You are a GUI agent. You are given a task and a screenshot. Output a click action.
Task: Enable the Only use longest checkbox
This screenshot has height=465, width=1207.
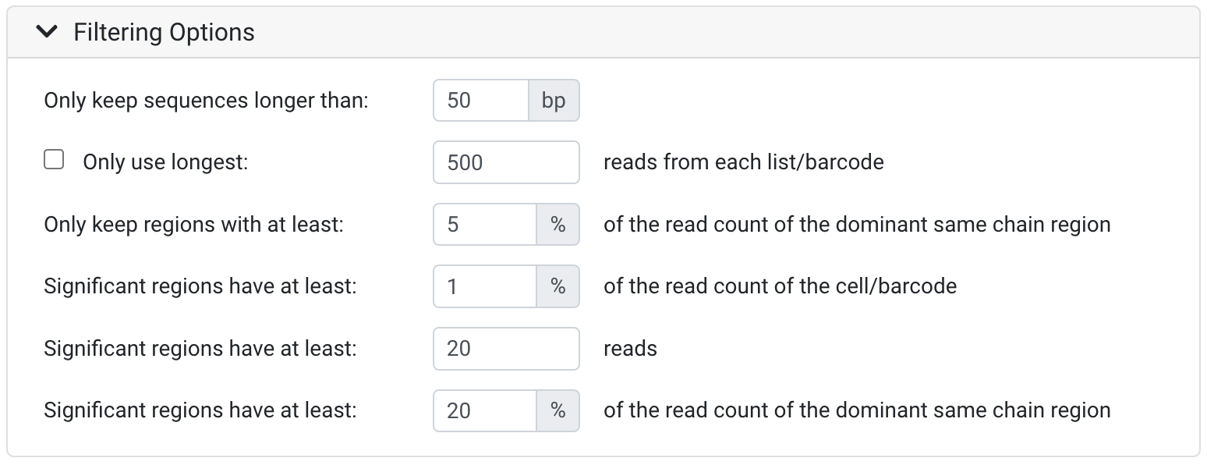[54, 161]
